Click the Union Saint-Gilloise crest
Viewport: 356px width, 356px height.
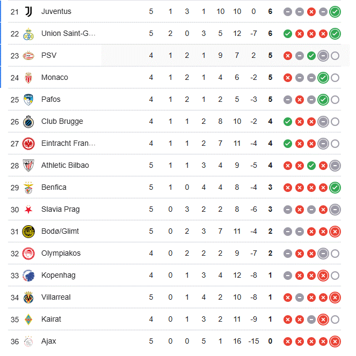pos(28,33)
